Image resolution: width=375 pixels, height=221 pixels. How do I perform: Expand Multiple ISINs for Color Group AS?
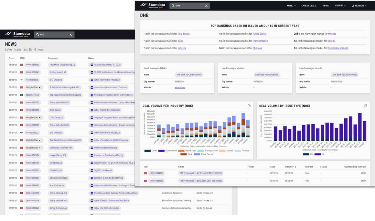click(33, 118)
